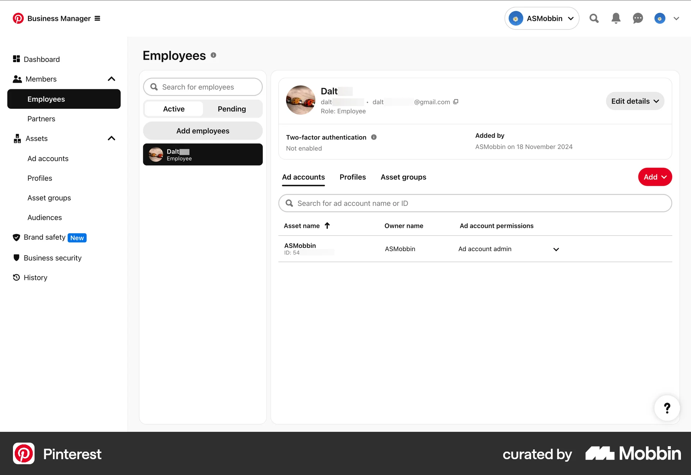Collapse the Members section
The image size is (691, 475).
(112, 79)
